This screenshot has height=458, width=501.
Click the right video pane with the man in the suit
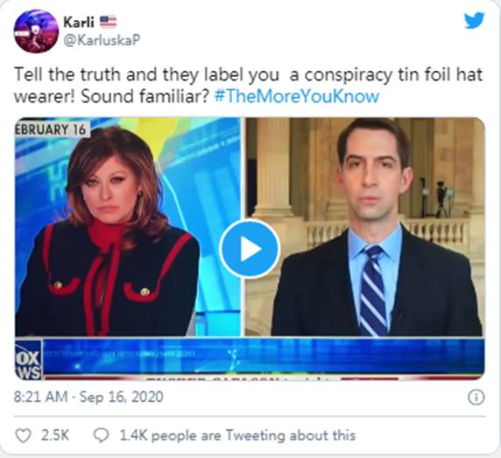[365, 227]
